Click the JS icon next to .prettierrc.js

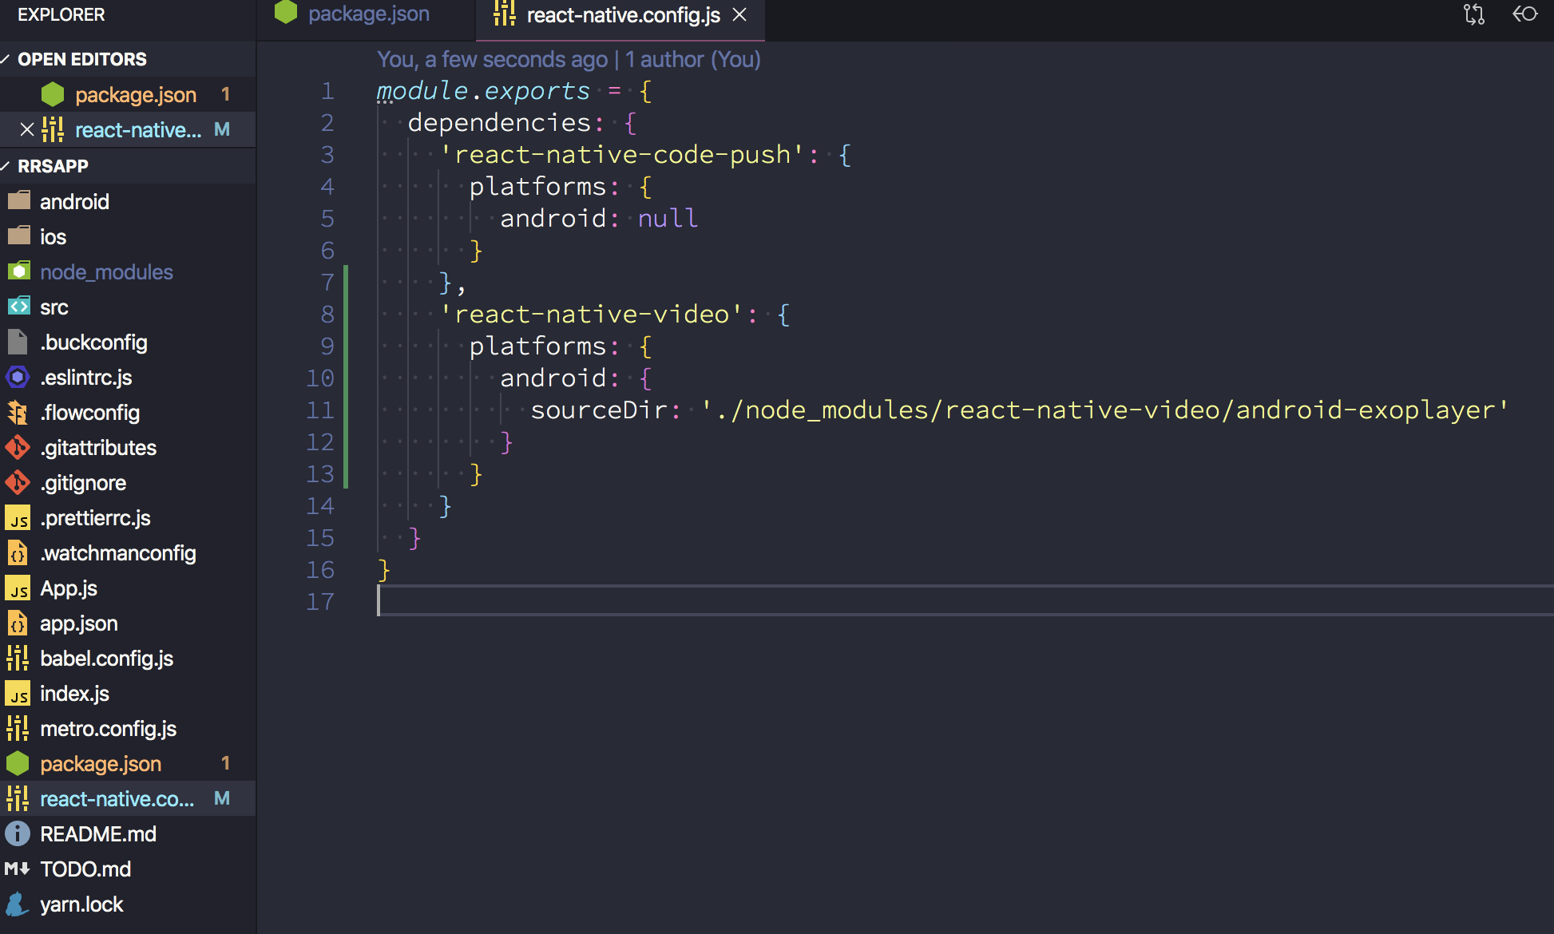tap(19, 518)
